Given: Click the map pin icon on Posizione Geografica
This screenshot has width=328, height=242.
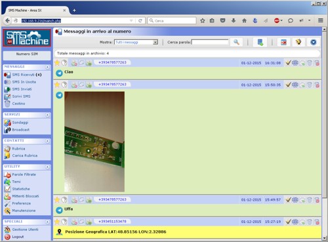Looking at the screenshot, I should pyautogui.click(x=59, y=232).
